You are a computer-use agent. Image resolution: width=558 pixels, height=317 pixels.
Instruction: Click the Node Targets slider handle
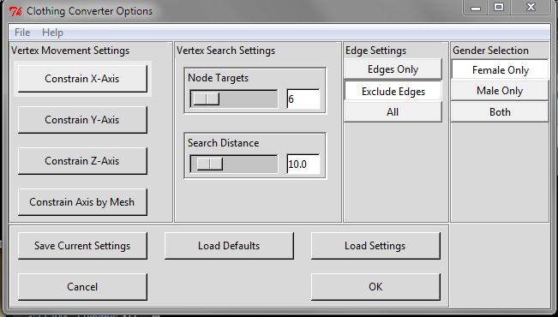click(206, 99)
